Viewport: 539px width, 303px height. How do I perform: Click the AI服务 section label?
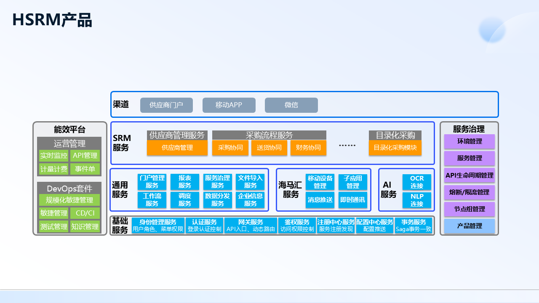[389, 190]
